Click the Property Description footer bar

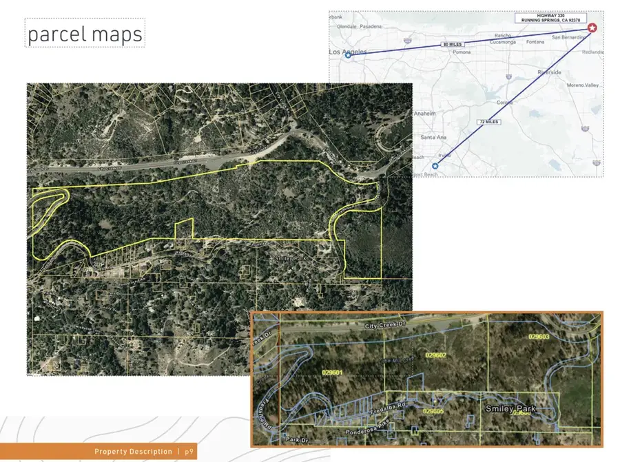click(x=99, y=452)
